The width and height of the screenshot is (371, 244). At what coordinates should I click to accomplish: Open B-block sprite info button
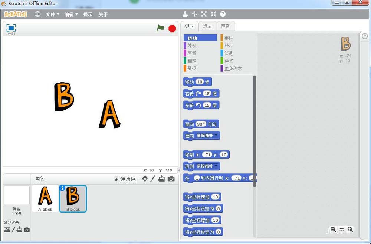(x=62, y=188)
